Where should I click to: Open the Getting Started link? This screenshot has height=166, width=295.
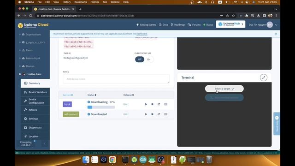tap(147, 24)
